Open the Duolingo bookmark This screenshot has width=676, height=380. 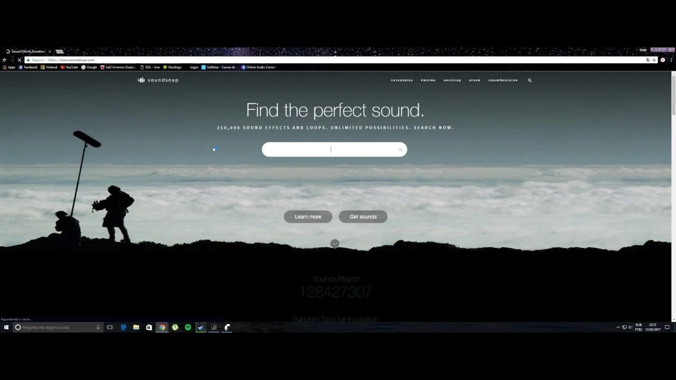point(172,68)
